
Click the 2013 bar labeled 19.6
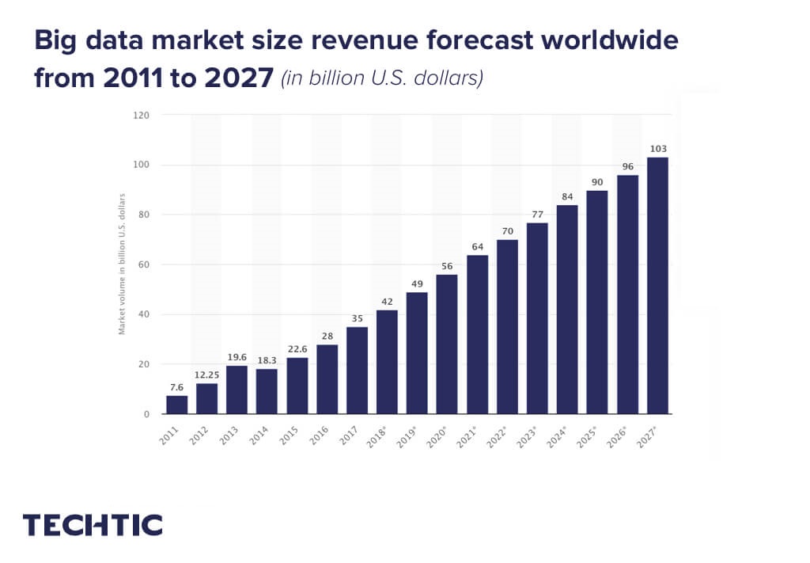(x=237, y=390)
